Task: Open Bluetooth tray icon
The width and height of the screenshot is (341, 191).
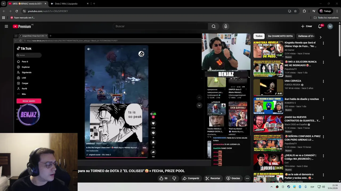Action: click(x=300, y=187)
